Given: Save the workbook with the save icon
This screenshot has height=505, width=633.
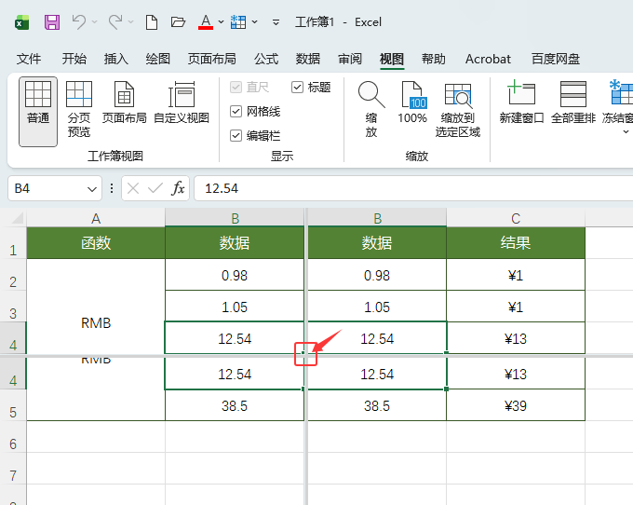Looking at the screenshot, I should [52, 22].
